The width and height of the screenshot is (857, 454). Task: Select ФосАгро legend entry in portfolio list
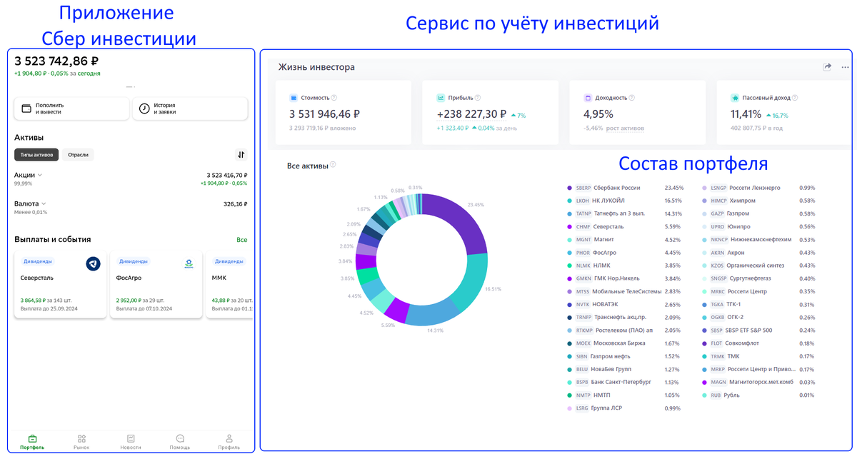624,253
